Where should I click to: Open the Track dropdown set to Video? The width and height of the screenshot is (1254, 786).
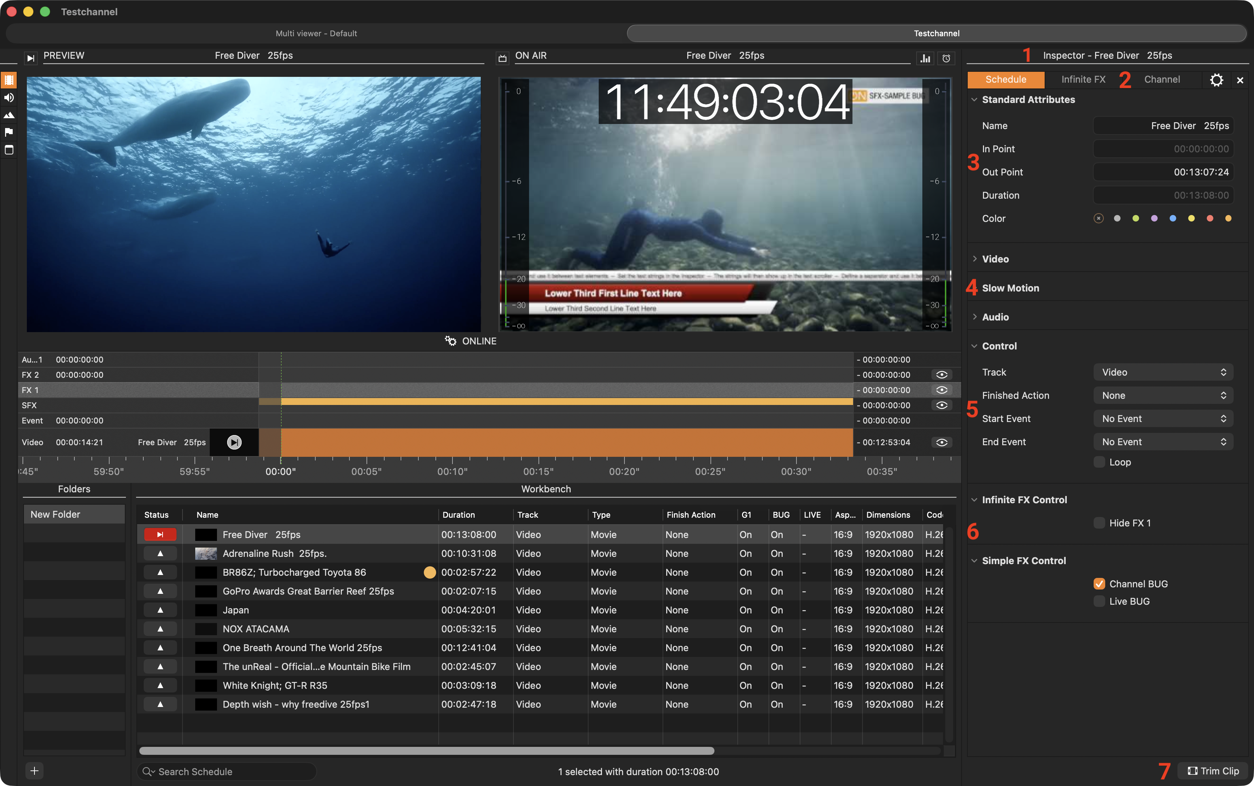tap(1163, 372)
